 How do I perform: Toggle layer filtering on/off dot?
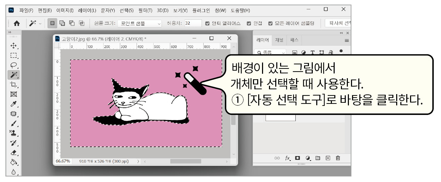pyautogui.click(x=341, y=51)
